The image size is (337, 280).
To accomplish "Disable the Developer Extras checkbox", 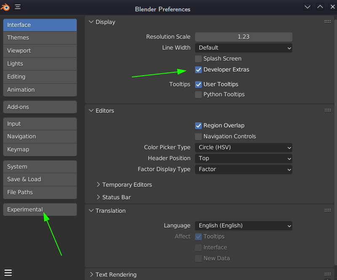I will [198, 70].
